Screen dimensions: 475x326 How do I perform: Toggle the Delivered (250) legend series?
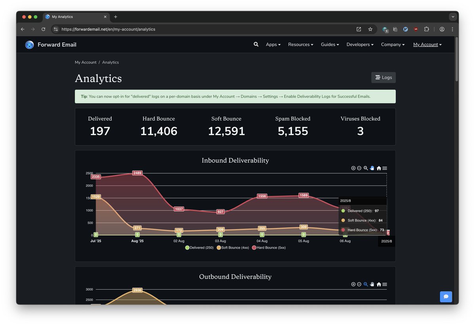199,248
